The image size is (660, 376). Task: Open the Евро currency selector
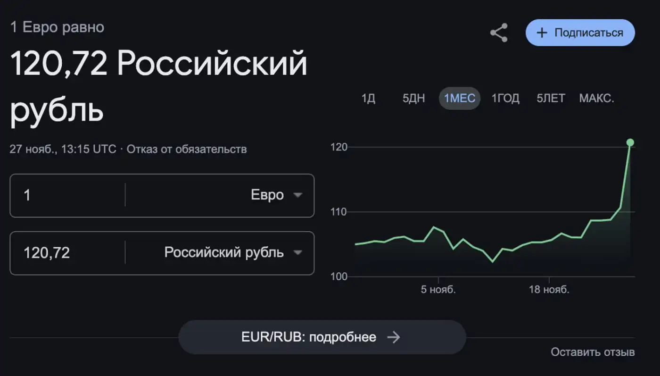[267, 195]
